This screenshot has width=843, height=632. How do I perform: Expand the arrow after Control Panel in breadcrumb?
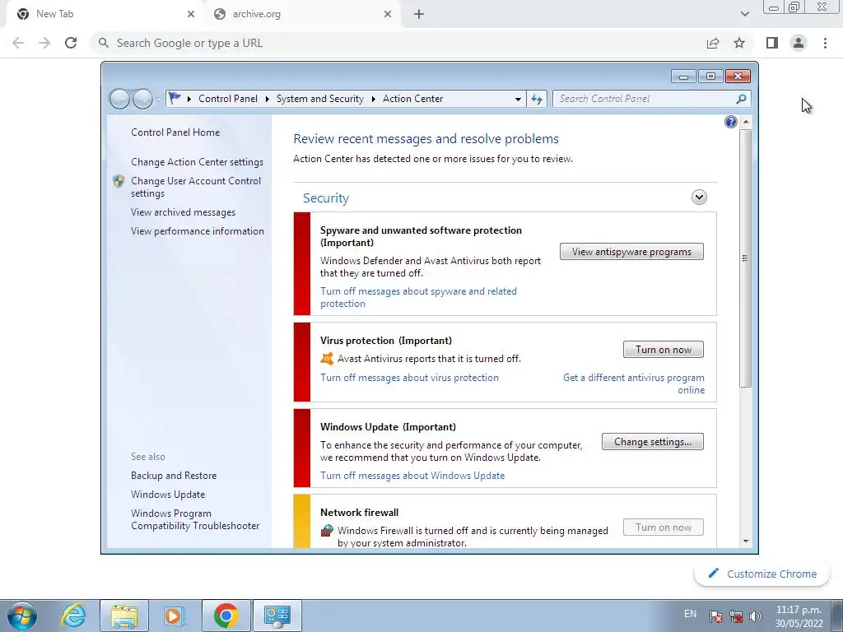(x=268, y=99)
